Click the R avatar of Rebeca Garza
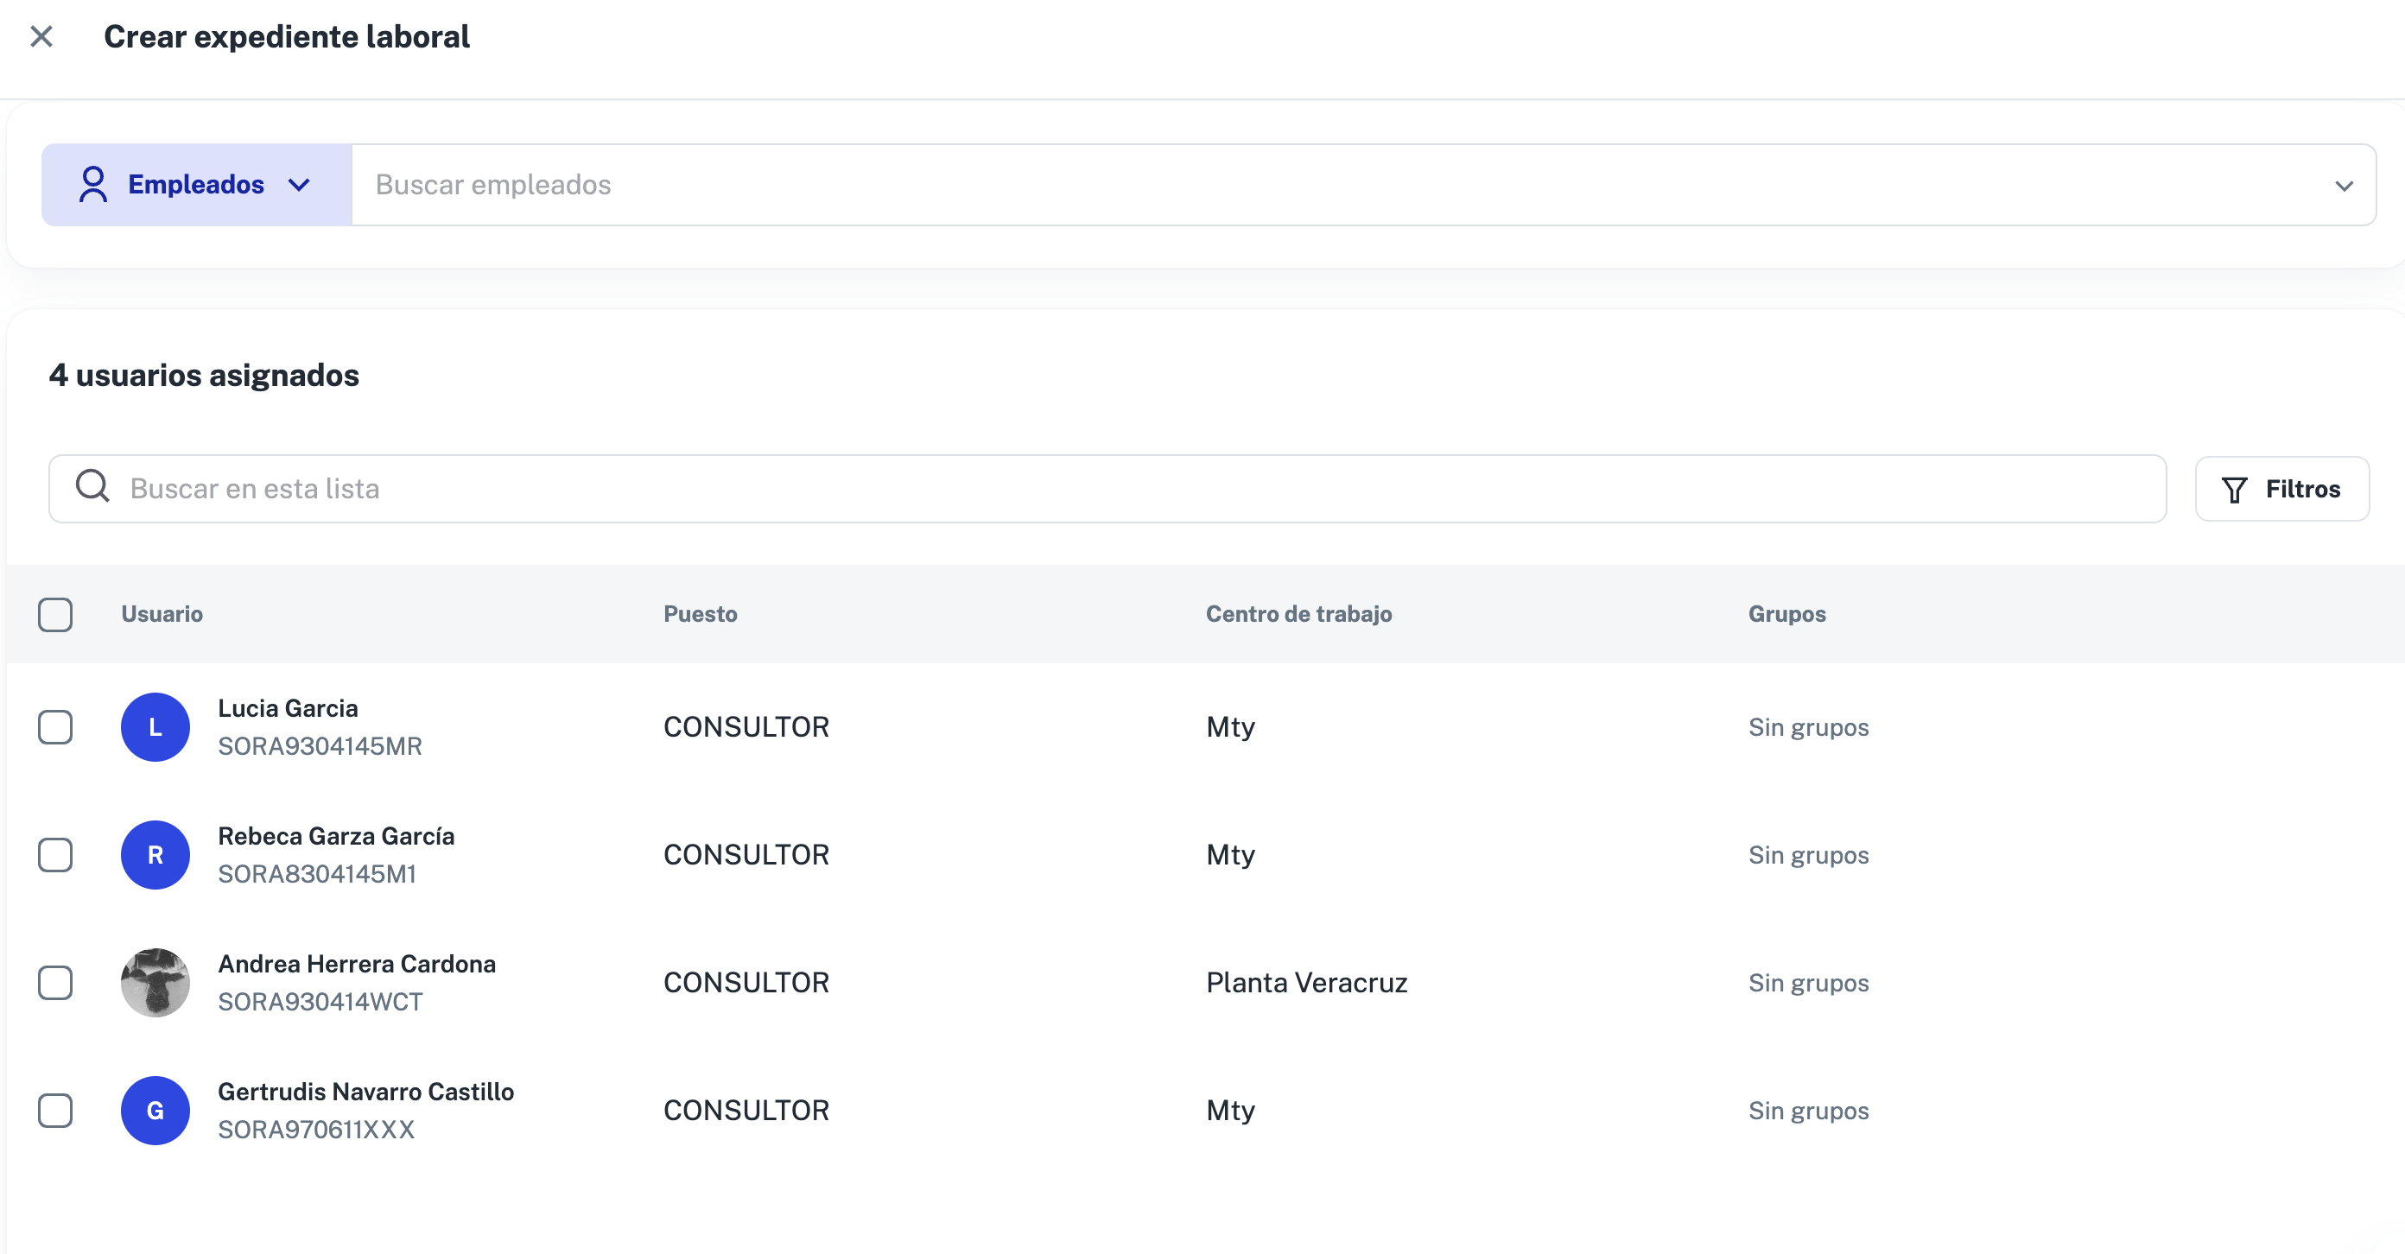This screenshot has width=2405, height=1254. [155, 856]
